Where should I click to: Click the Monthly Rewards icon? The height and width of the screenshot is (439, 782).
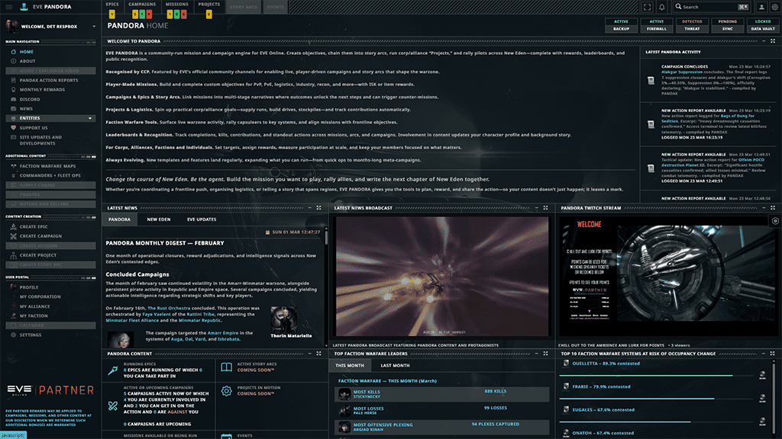coord(14,90)
